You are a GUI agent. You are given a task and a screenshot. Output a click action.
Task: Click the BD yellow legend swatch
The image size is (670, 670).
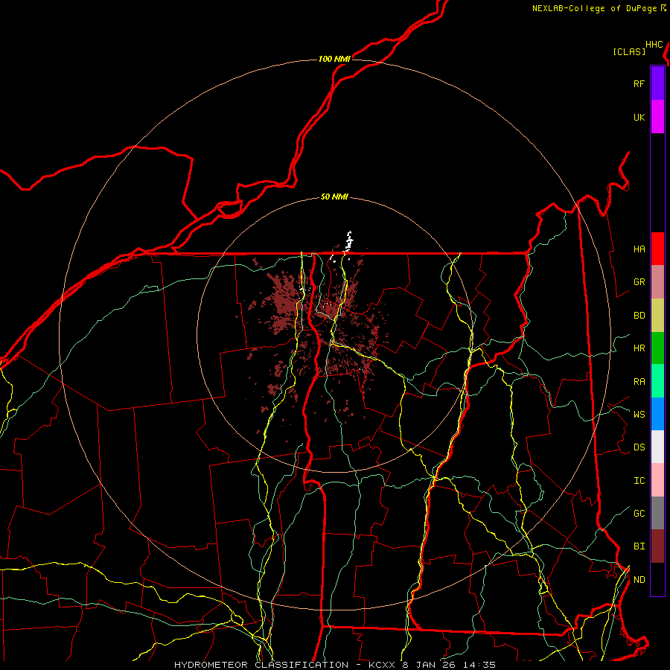click(657, 315)
